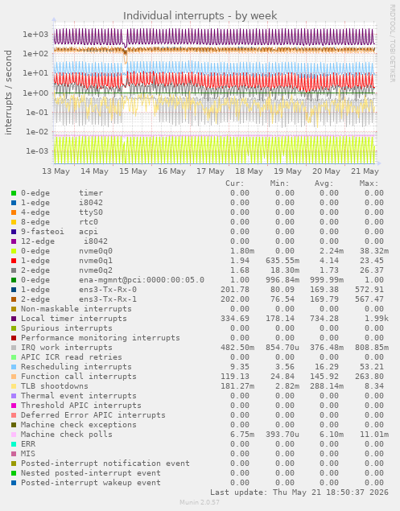Click the pink Machine check polls swatch
This screenshot has width=400, height=511.
14,435
